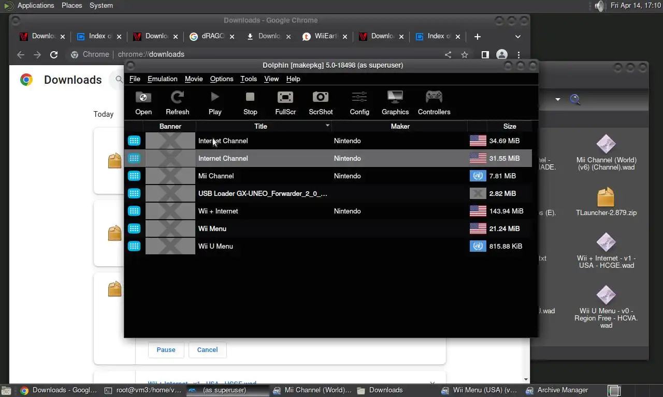
Task: Click the Wii platform icon beside Mii Channel
Action: [134, 176]
